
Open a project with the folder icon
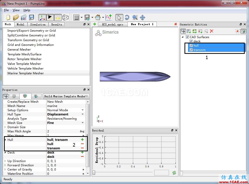point(16,17)
